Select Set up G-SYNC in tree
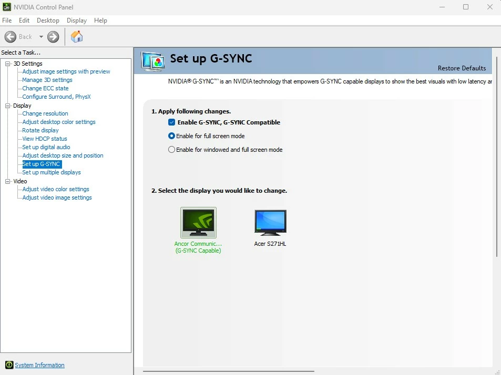Viewport: 501px width, 375px height. (41, 164)
